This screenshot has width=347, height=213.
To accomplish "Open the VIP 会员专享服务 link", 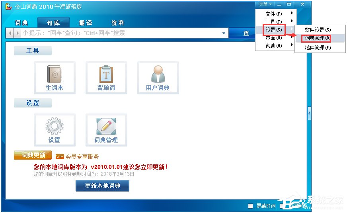I will 77,157.
